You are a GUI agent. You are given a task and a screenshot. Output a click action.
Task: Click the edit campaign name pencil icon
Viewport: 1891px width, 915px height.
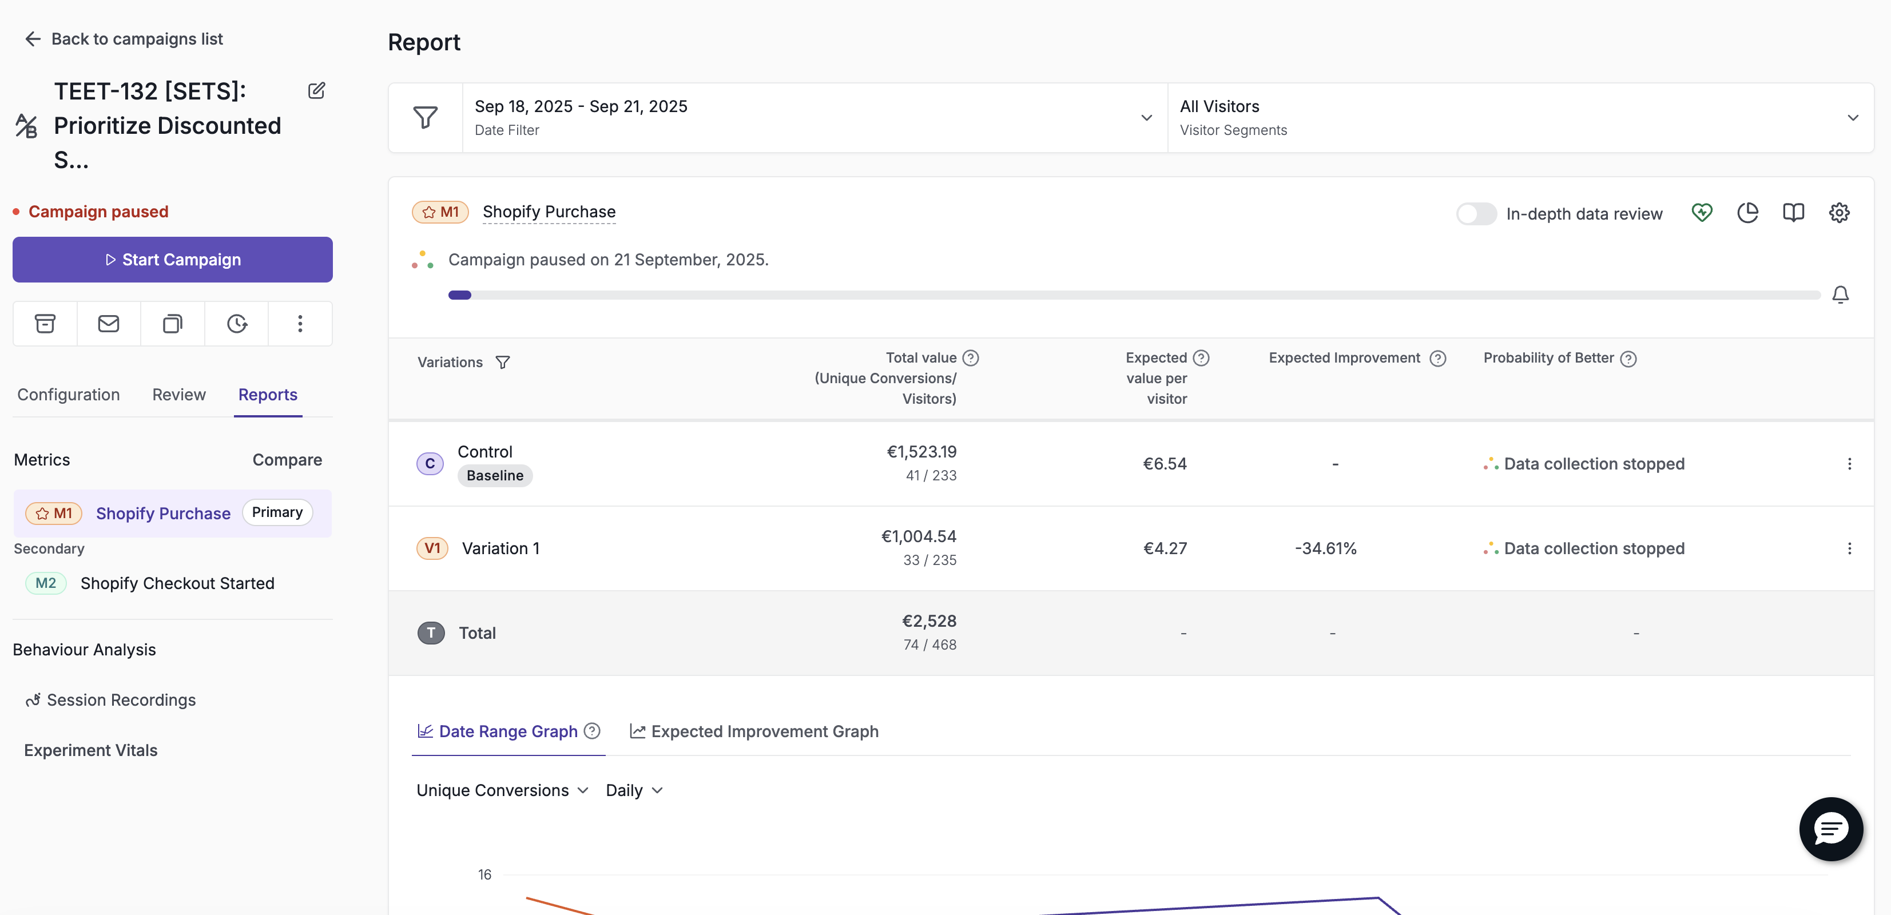click(316, 90)
